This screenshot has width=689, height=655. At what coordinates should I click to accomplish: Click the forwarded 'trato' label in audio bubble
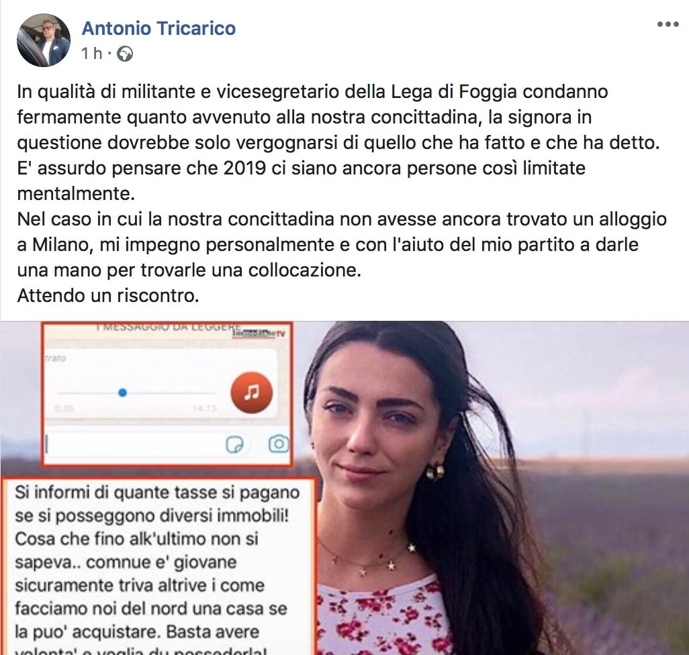[x=56, y=358]
